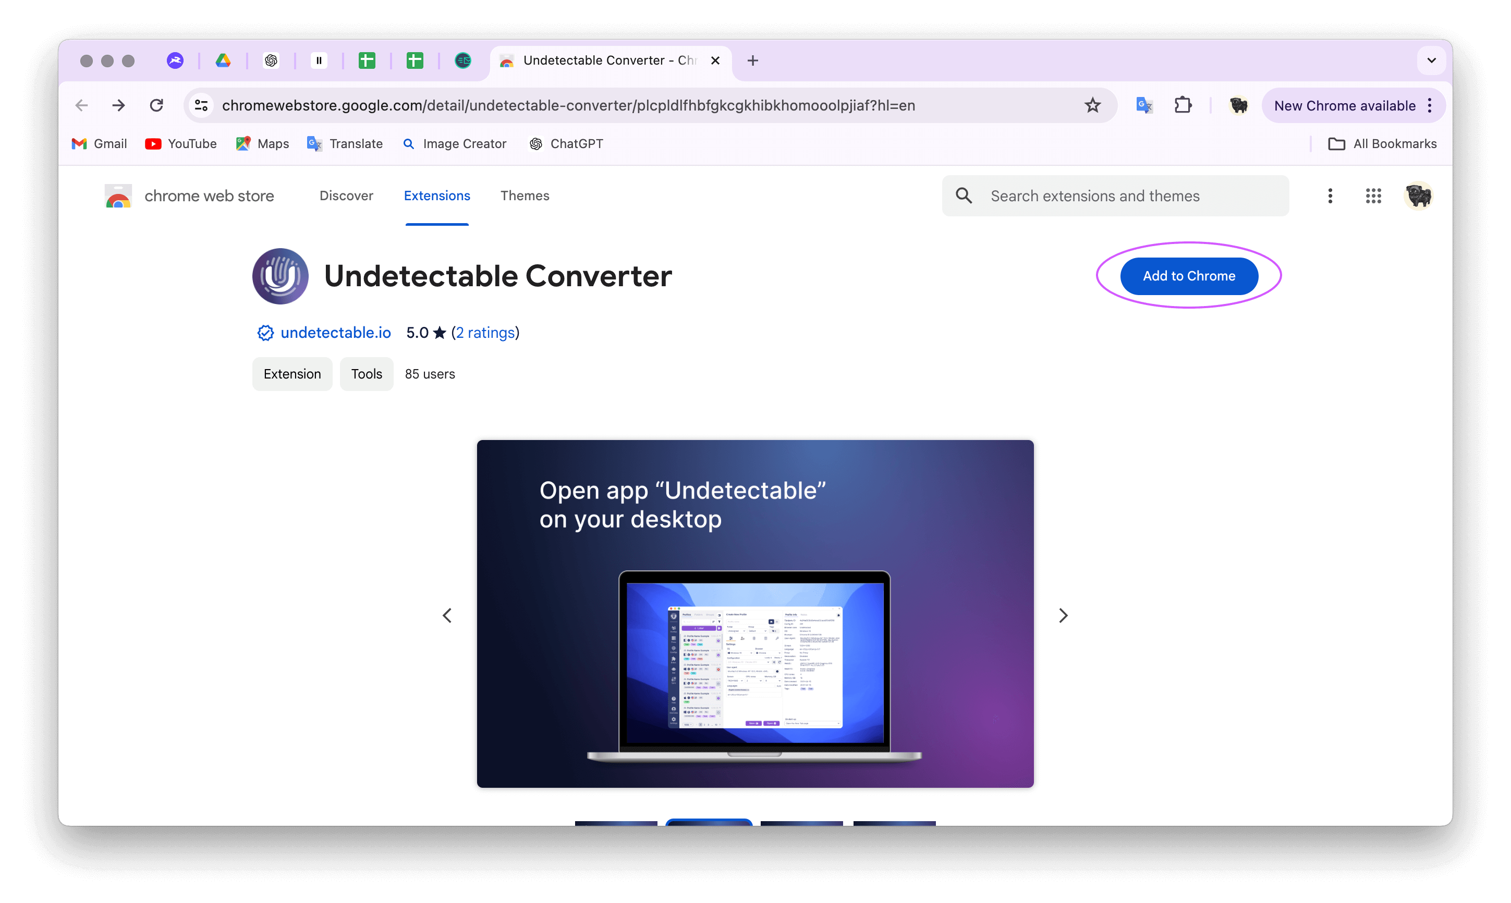Reload the current page
Viewport: 1511px width, 903px height.
click(x=156, y=105)
